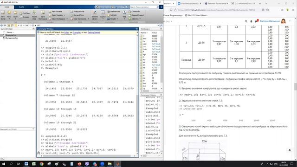Click the user name link beside the avatar
The width and height of the screenshot is (297, 167).
(270, 21)
